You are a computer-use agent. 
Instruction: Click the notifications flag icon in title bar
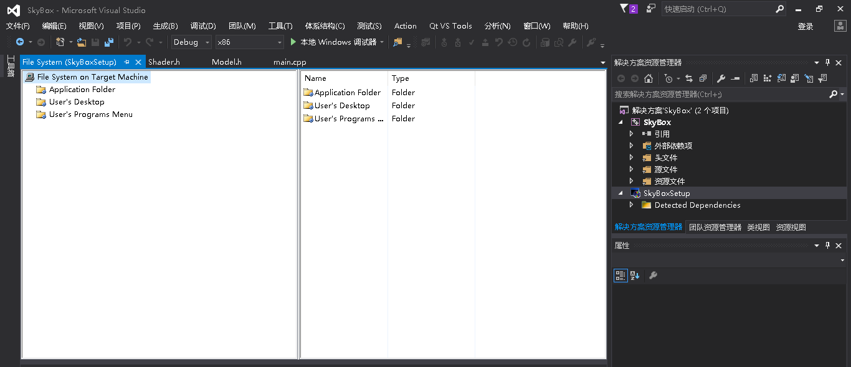click(x=624, y=9)
